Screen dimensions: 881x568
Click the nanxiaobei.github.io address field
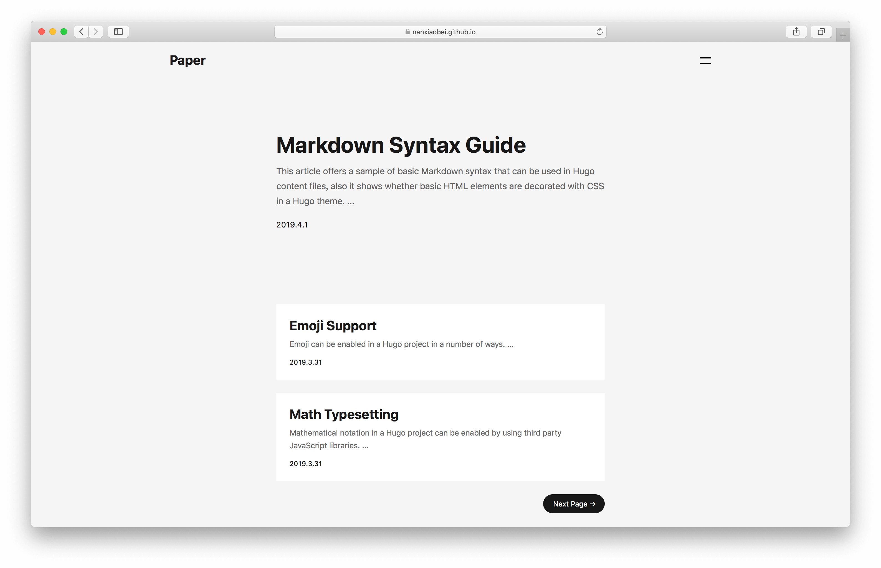[x=444, y=32]
